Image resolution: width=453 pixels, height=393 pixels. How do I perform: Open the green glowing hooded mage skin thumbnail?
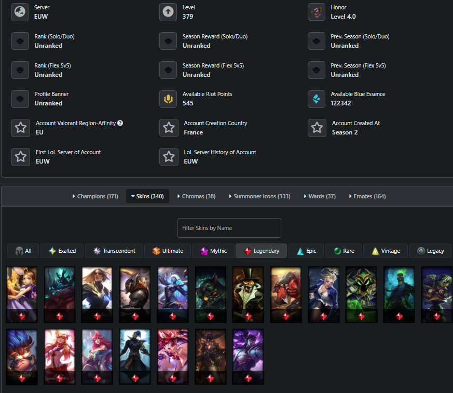[362, 294]
